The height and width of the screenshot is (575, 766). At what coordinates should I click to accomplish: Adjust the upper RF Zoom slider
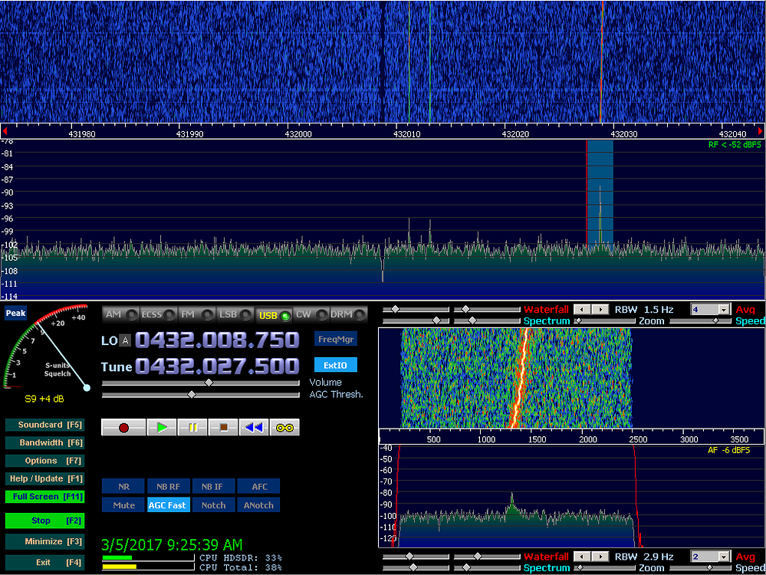[604, 321]
